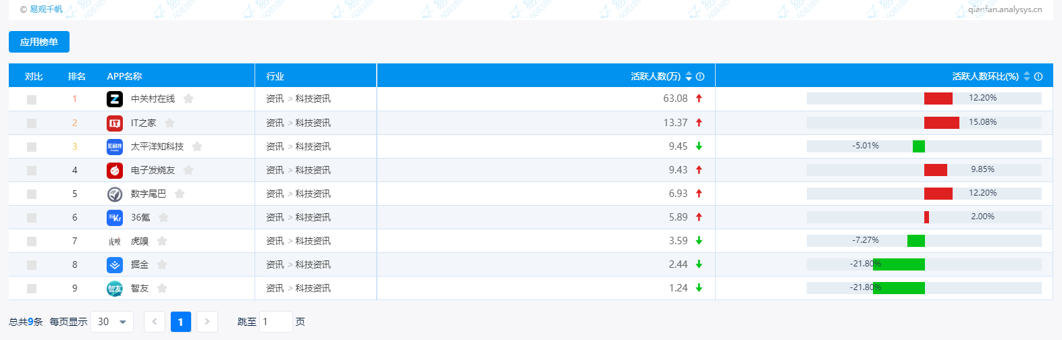
Task: Check compare box for 数字尾巴
Action: (x=32, y=194)
